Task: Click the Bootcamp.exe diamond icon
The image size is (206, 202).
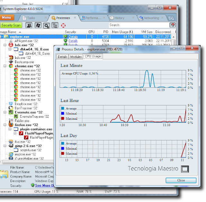Action: coord(11,62)
